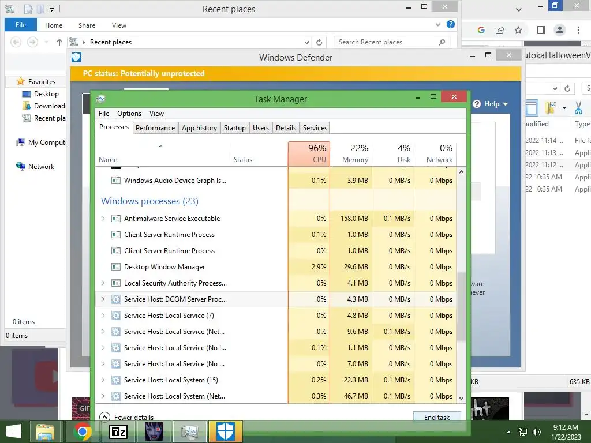Click the Explorer help question mark icon
Screen dimensions: 591x443
point(450,24)
